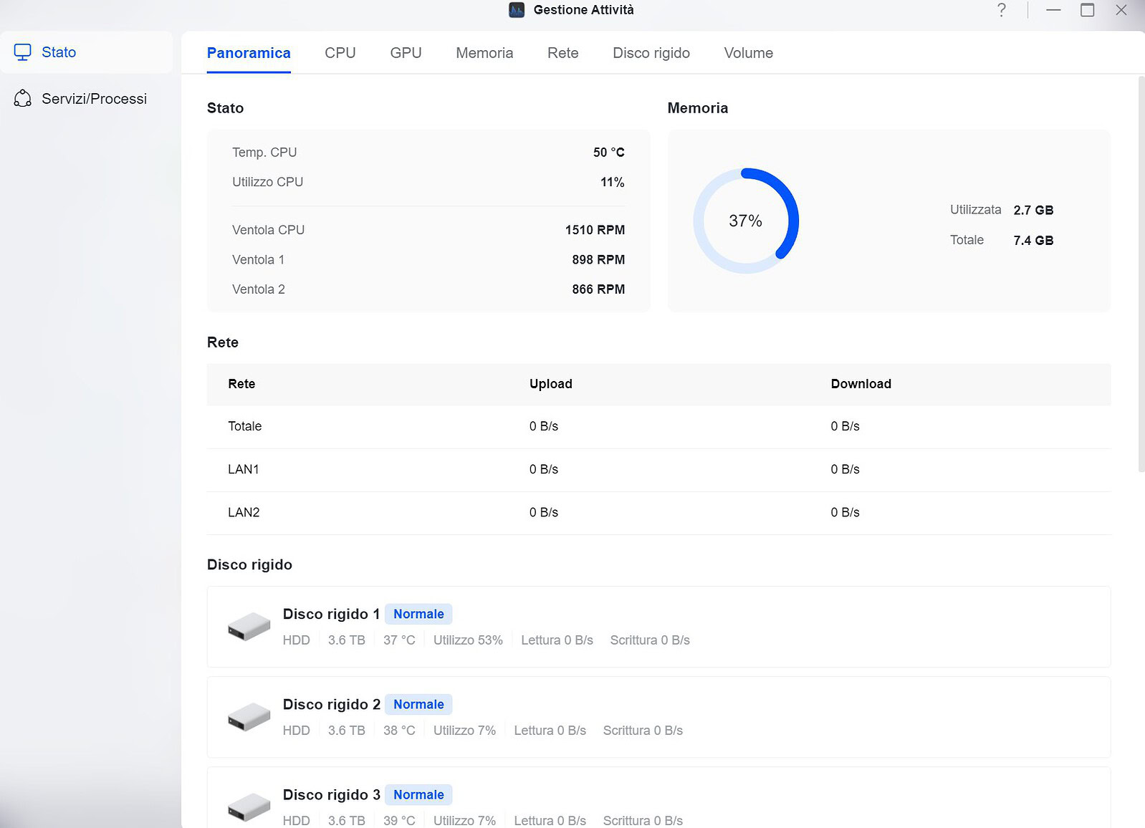
Task: Click the Utilizzo CPU value 11%
Action: tap(613, 182)
